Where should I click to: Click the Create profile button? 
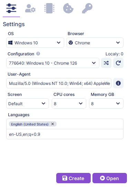point(73,178)
